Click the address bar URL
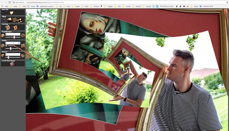The width and height of the screenshot is (229, 131). tap(45, 3)
